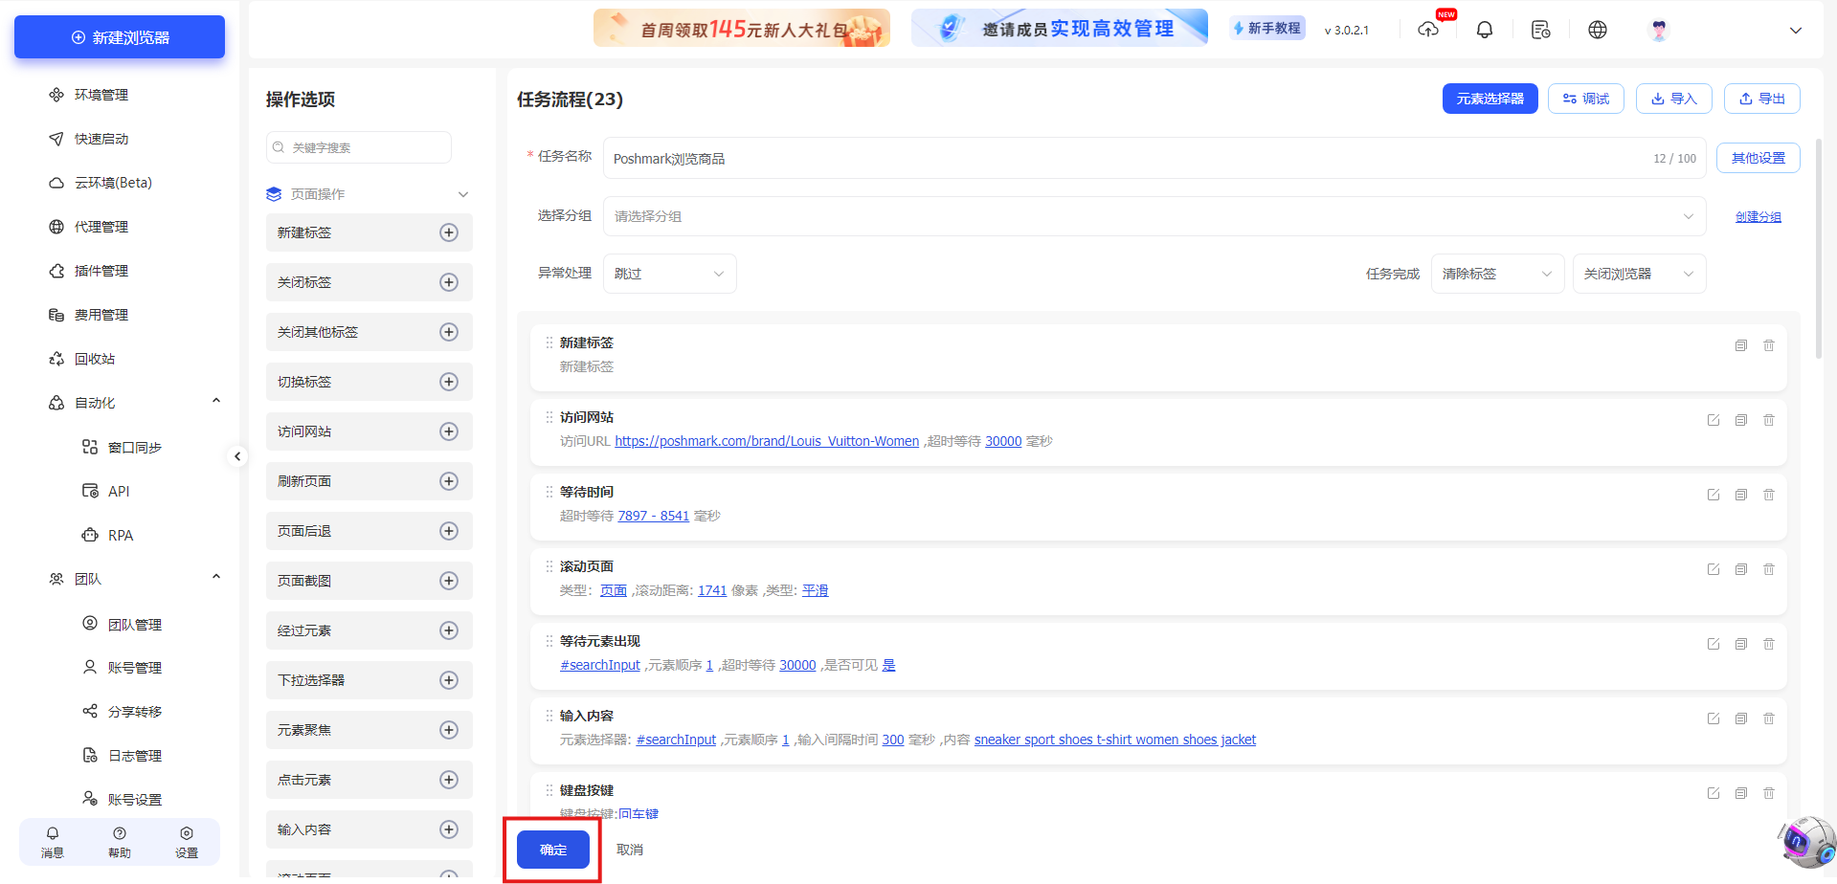Expand the 请选择分组 group selector
1837x884 pixels.
[x=1152, y=216]
